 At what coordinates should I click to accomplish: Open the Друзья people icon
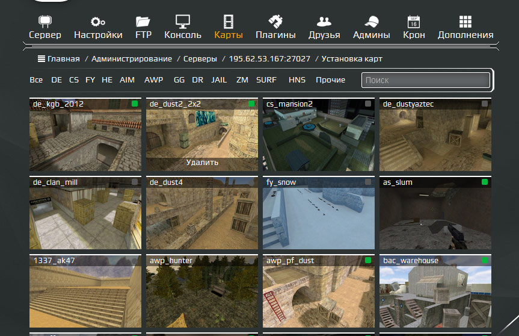point(324,22)
